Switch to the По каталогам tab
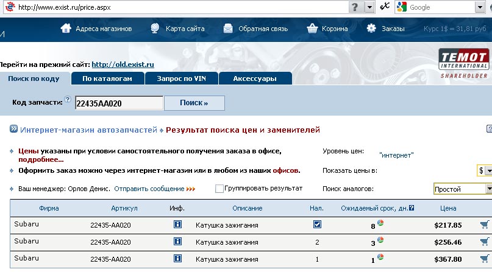Image resolution: width=492 pixels, height=272 pixels. [x=107, y=78]
